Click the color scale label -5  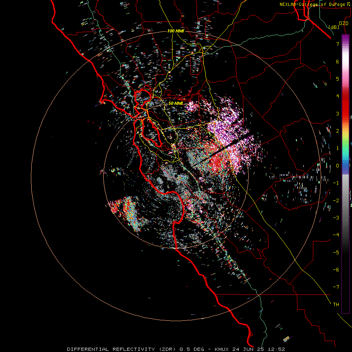[336, 253]
